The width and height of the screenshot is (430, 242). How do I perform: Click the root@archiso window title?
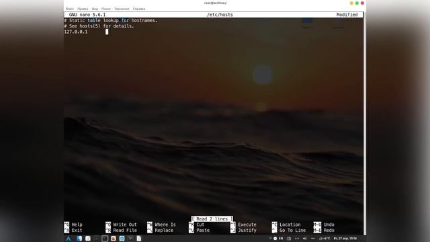(x=215, y=3)
